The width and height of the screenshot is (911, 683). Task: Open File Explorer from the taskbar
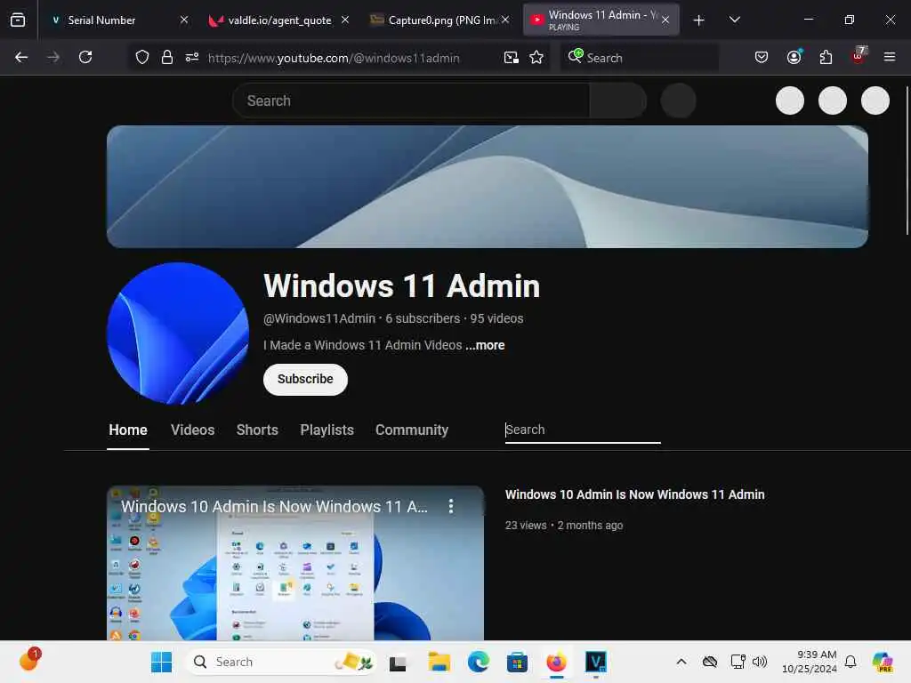[x=439, y=662]
